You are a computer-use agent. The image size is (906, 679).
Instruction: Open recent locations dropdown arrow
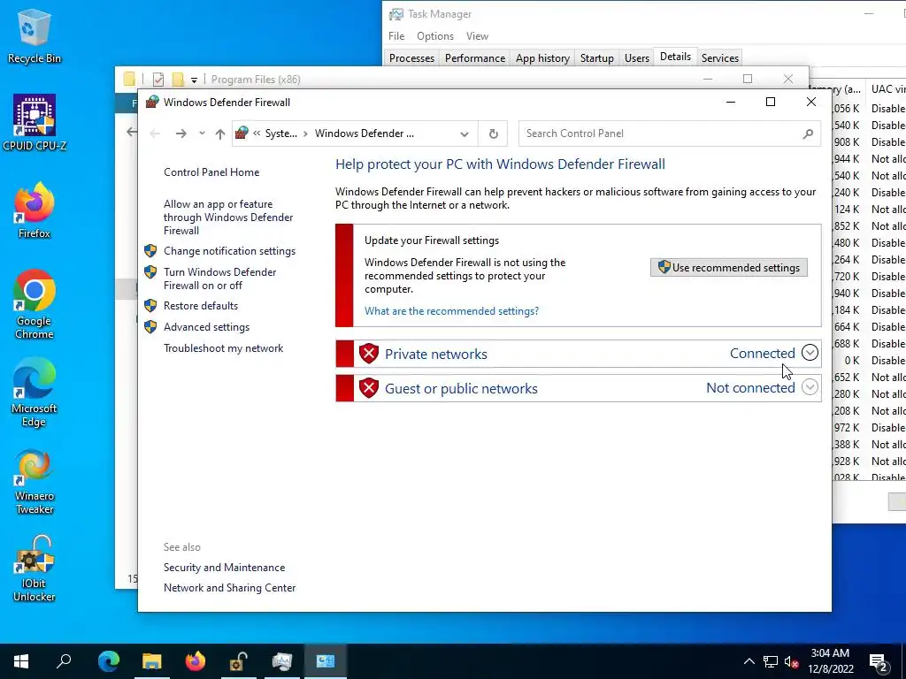(x=202, y=134)
